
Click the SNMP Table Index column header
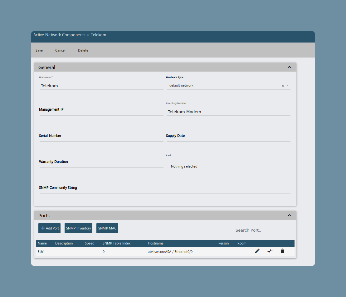116,243
